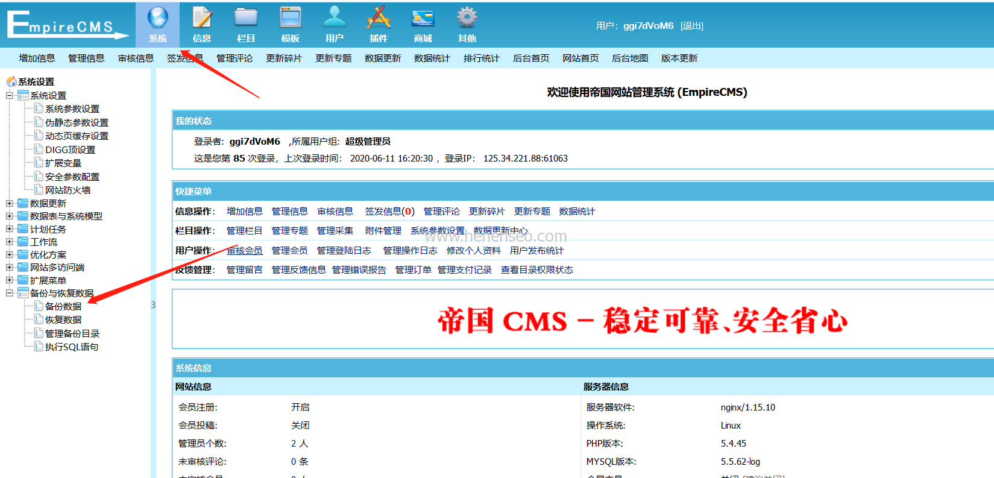Click the sidebar splitter handle

pos(153,304)
